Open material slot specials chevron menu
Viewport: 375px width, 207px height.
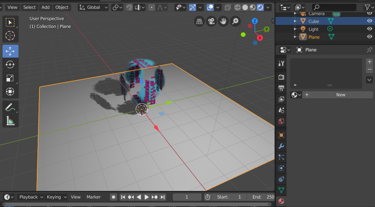coord(369,80)
